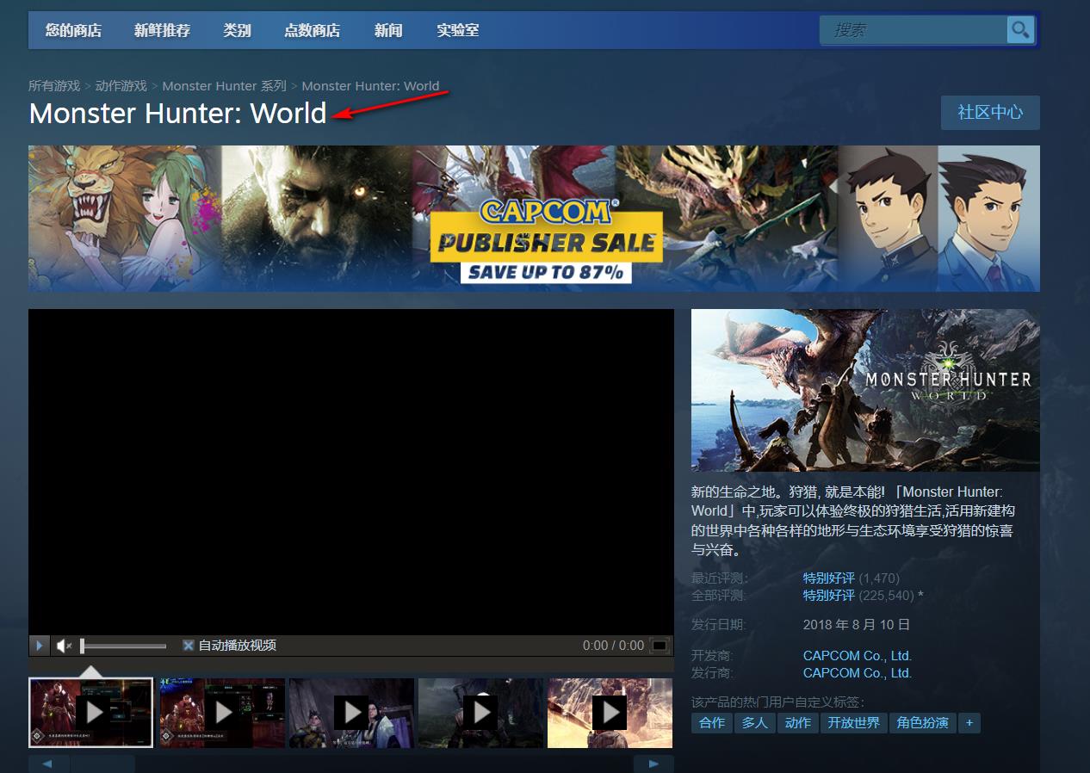
Task: Open the 动作游戏 breadcrumb link
Action: click(x=121, y=86)
